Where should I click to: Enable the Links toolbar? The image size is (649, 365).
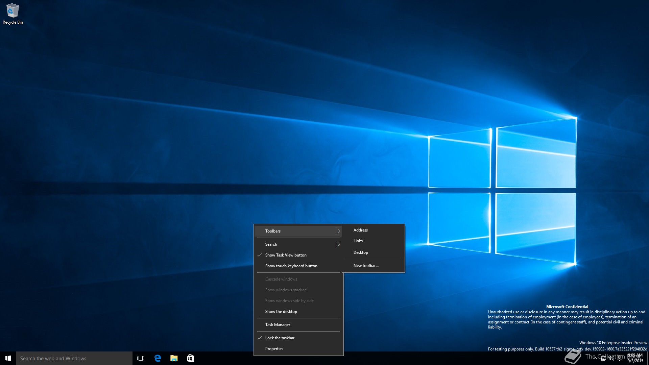[x=373, y=241]
